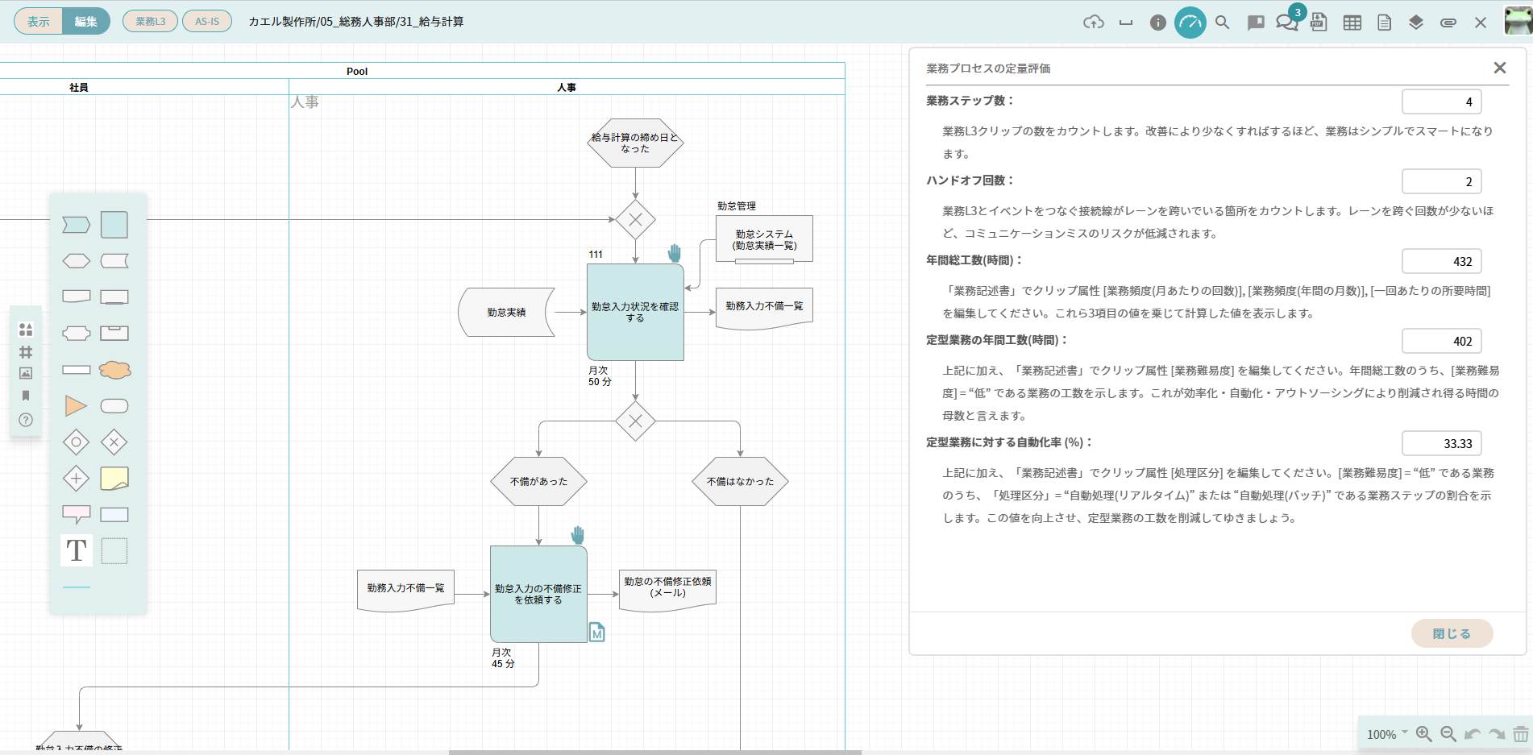Select the tabbed box shape
Screen dimensions: 1533x755
tap(114, 334)
